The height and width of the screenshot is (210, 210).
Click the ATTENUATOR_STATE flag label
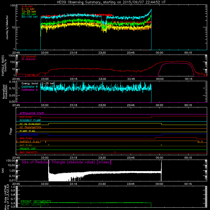(x=32, y=113)
